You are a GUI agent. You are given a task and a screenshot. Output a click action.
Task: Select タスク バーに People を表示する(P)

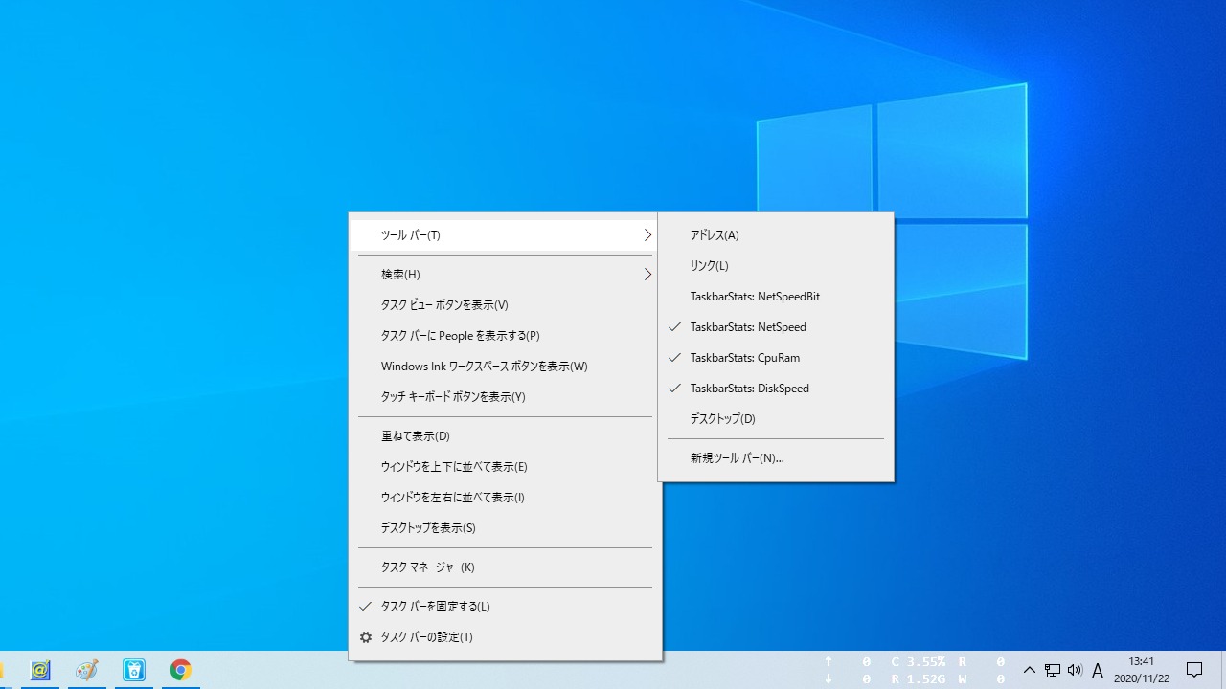505,336
